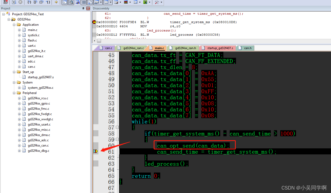This screenshot has width=331, height=193.
Task: Collapse the Project: GD32F4xx_Test root node
Action: coord(4,14)
